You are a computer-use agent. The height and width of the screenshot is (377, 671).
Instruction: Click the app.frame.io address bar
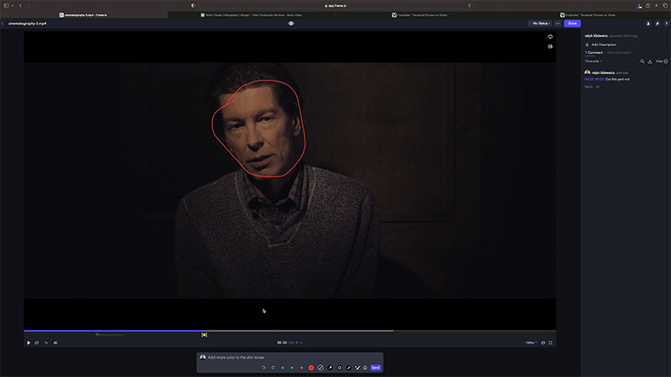(x=335, y=6)
